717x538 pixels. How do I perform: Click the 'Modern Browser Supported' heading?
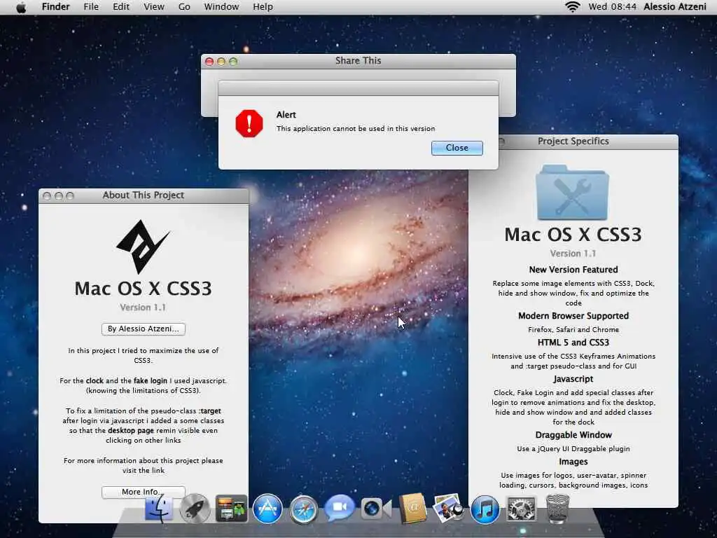pos(573,316)
